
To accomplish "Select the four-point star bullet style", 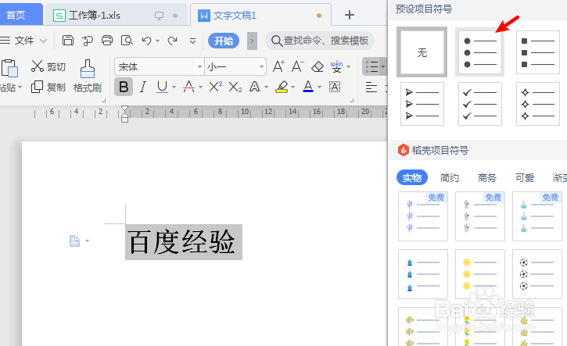I will [538, 104].
